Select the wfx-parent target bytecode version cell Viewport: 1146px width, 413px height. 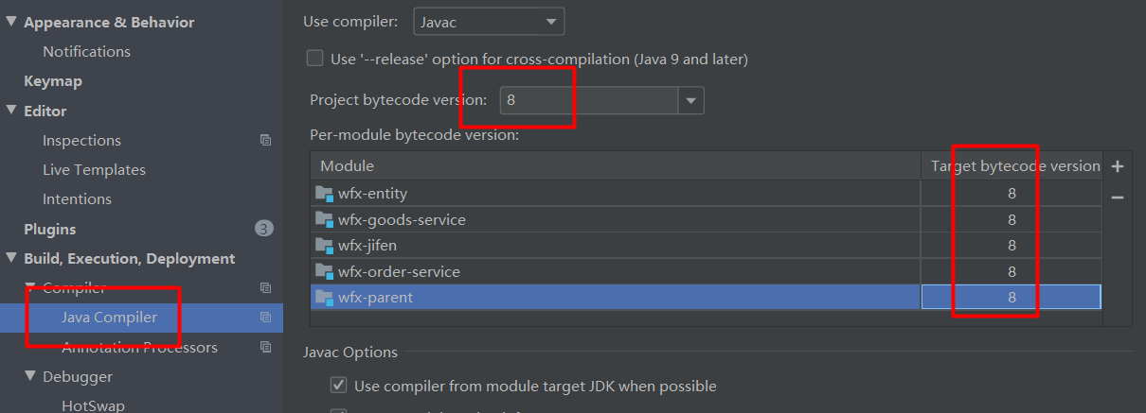point(1011,297)
